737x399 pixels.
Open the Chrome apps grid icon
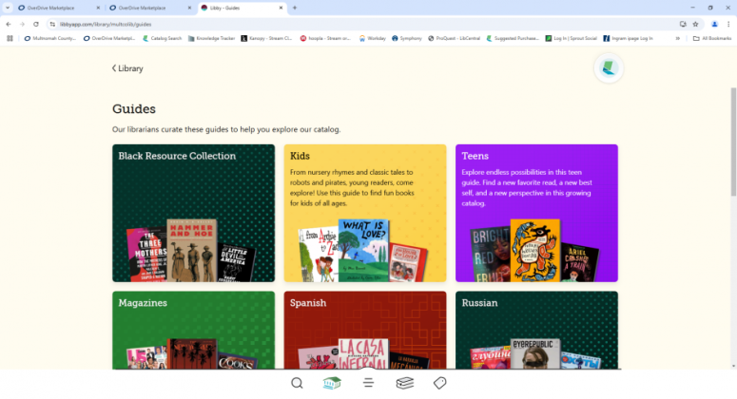10,39
